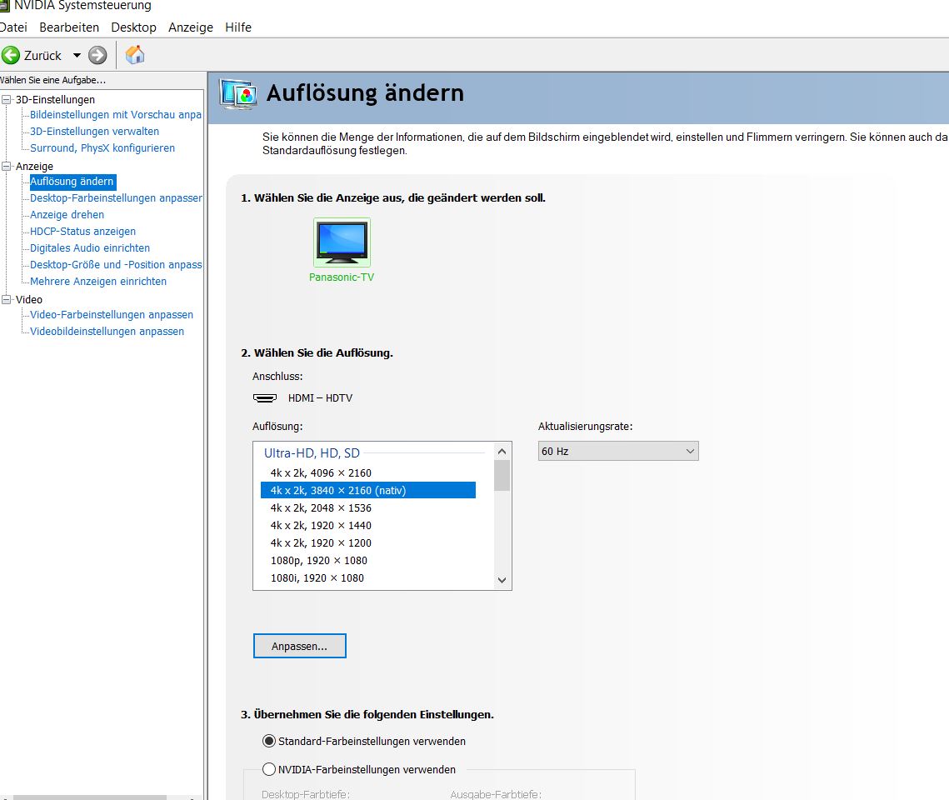
Task: Select Auflösung ändern in the tree
Action: [x=72, y=182]
